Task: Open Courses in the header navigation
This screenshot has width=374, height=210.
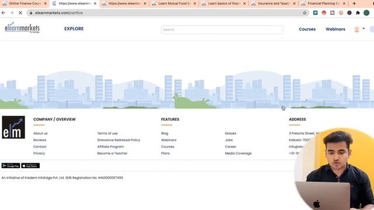Action: pyautogui.click(x=307, y=29)
